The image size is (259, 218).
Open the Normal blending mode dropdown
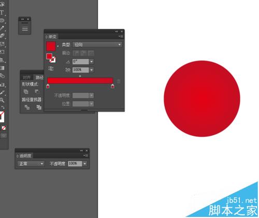pos(31,164)
